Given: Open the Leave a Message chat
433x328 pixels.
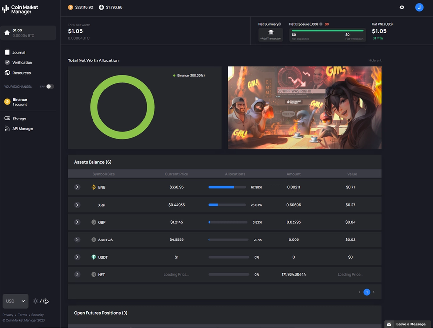Looking at the screenshot, I should coord(407,324).
